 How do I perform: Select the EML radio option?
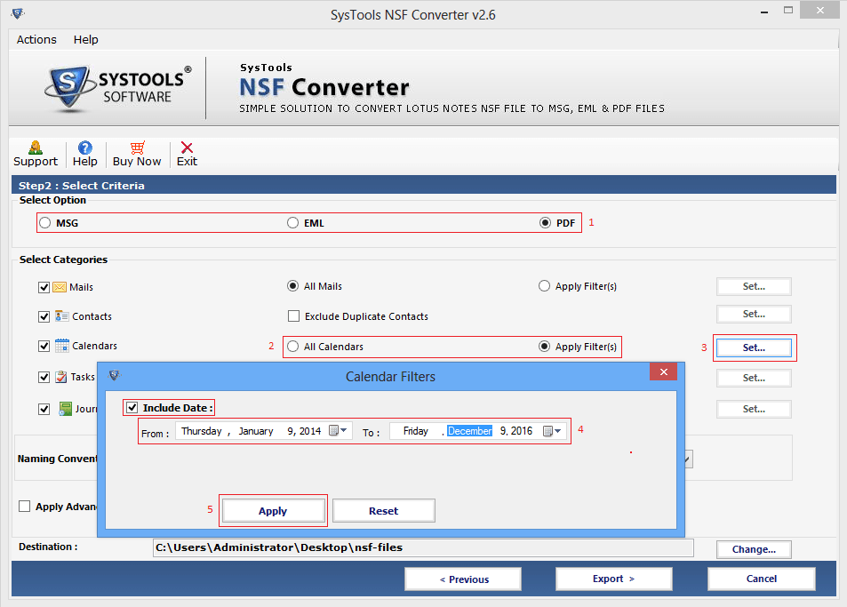(x=292, y=222)
